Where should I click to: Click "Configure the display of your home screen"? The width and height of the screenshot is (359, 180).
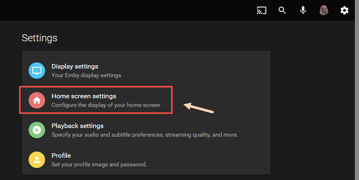coord(106,105)
